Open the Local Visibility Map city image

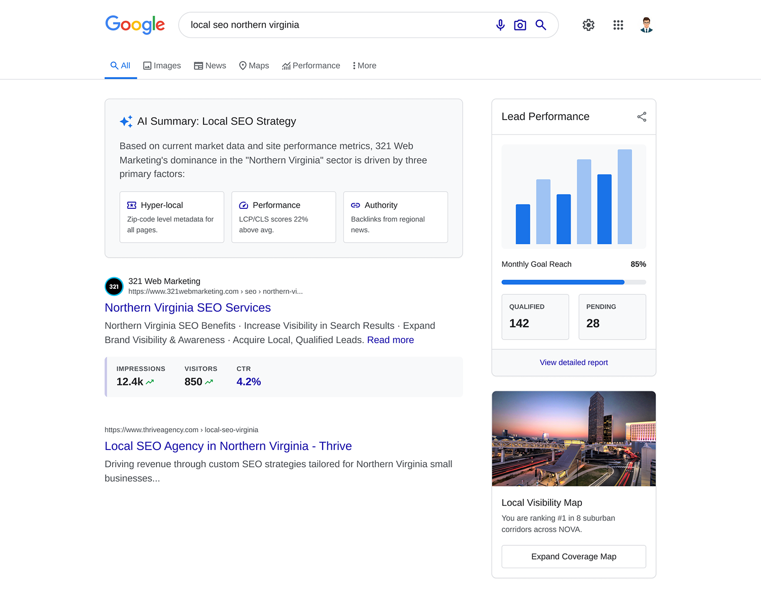point(574,438)
